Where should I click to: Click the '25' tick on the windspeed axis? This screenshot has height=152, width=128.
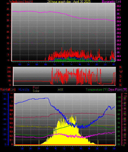pos(8,32)
